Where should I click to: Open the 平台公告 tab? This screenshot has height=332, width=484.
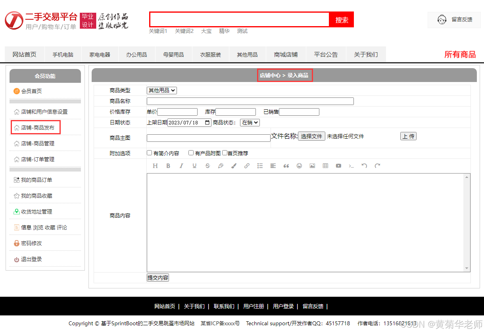(326, 54)
